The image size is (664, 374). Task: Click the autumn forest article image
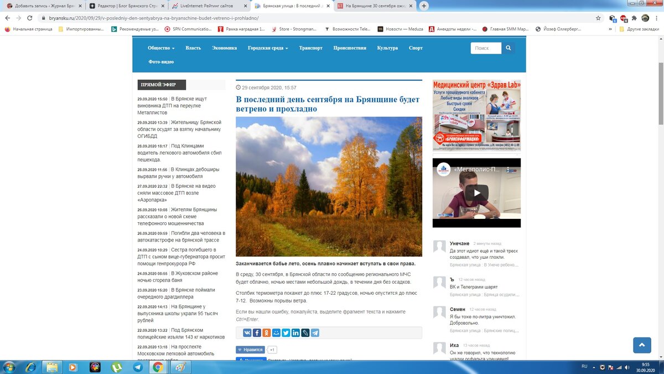click(x=329, y=186)
